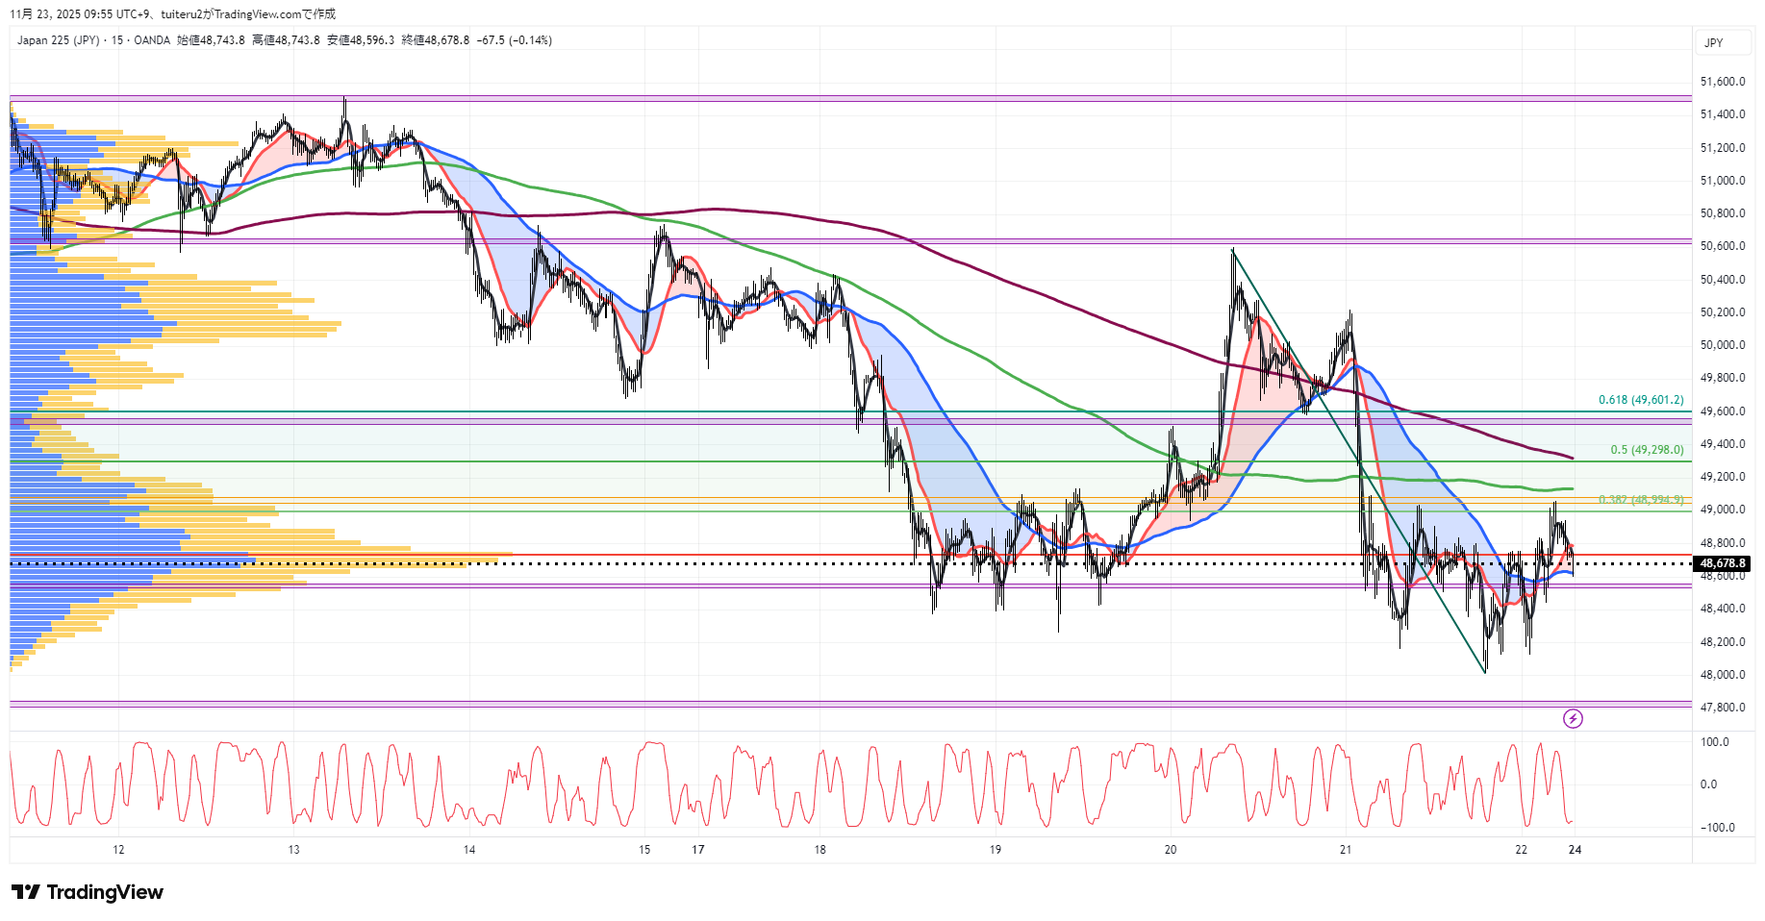Click date 17 on time axis
The width and height of the screenshot is (1765, 921).
pos(698,850)
